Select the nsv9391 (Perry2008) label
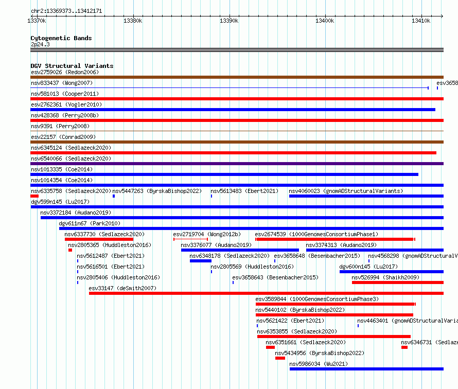Image resolution: width=458 pixels, height=389 pixels. click(60, 126)
